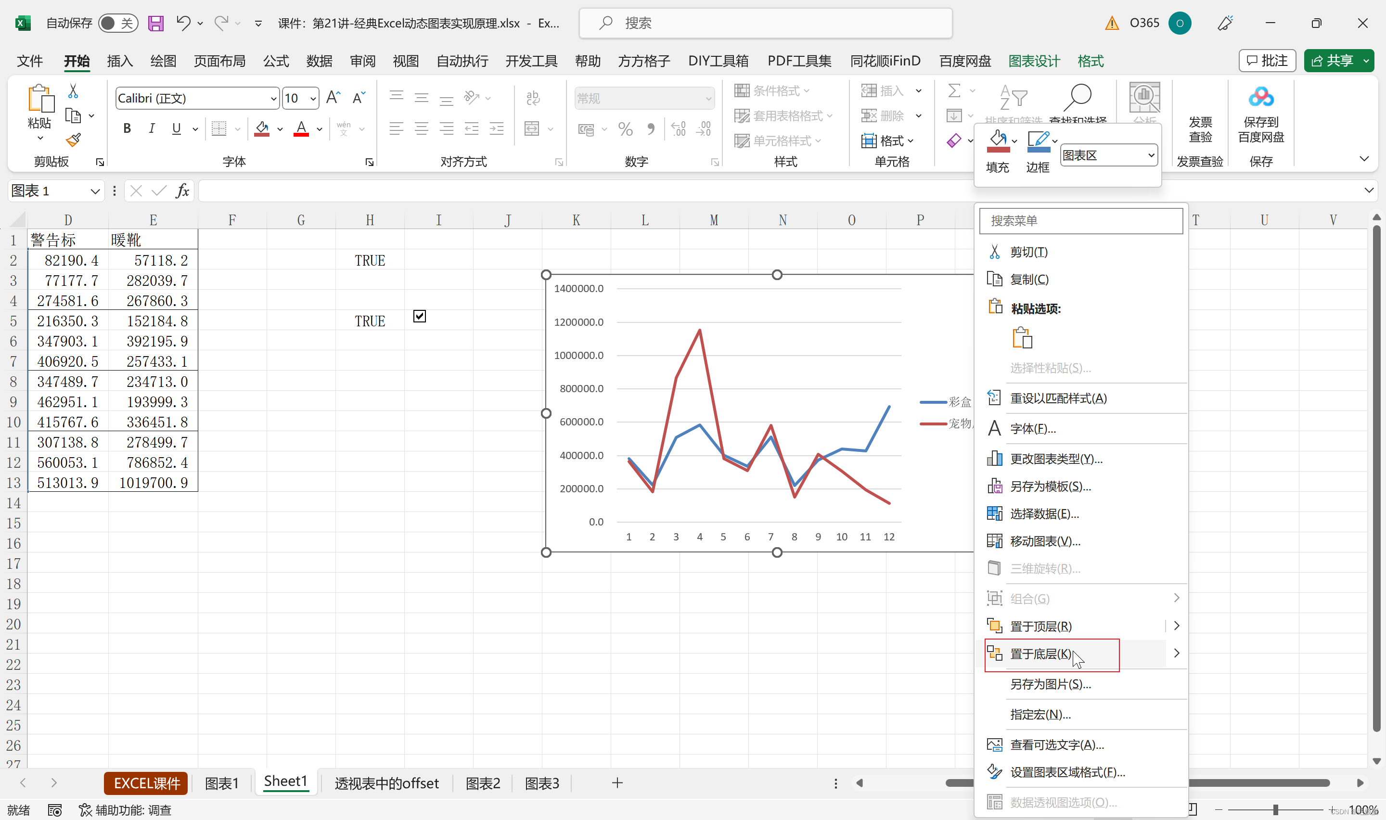Click the Cut scissors icon in clipboard group

73,91
